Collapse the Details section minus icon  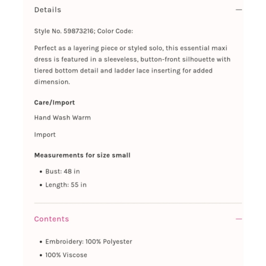pyautogui.click(x=239, y=10)
